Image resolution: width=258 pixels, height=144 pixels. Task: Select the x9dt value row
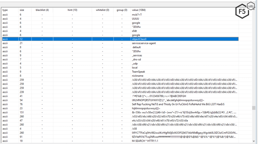point(135,31)
